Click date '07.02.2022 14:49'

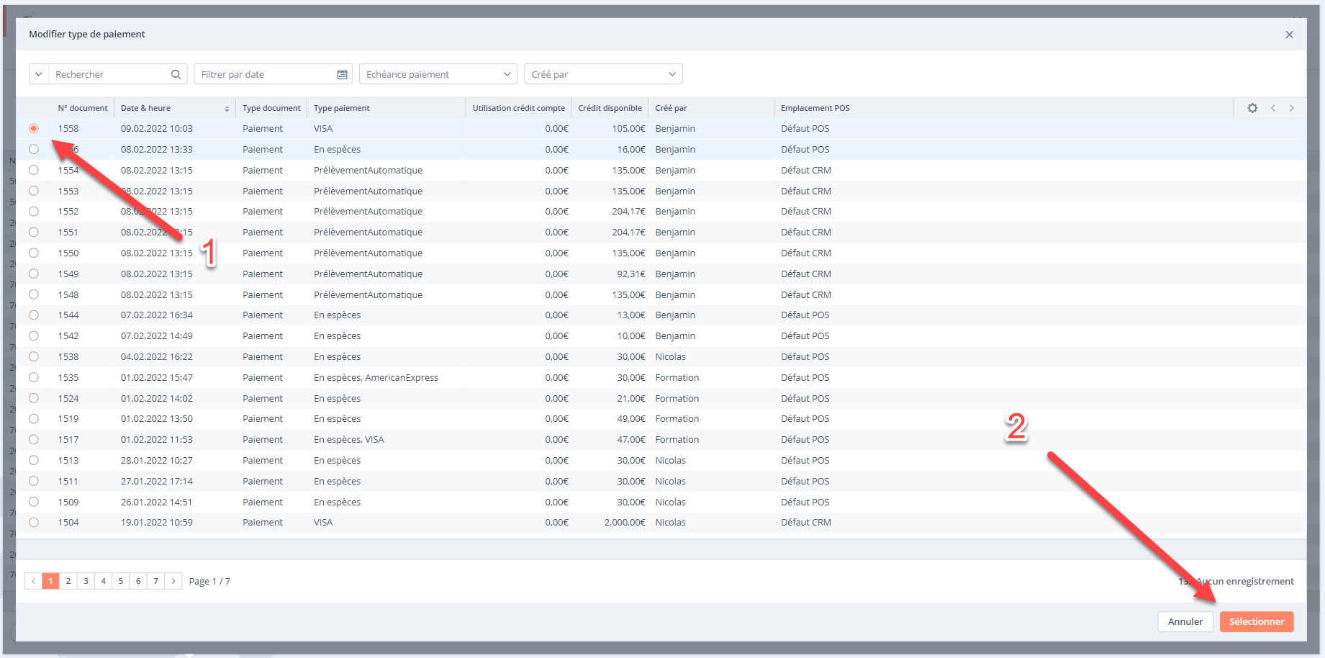pos(157,335)
